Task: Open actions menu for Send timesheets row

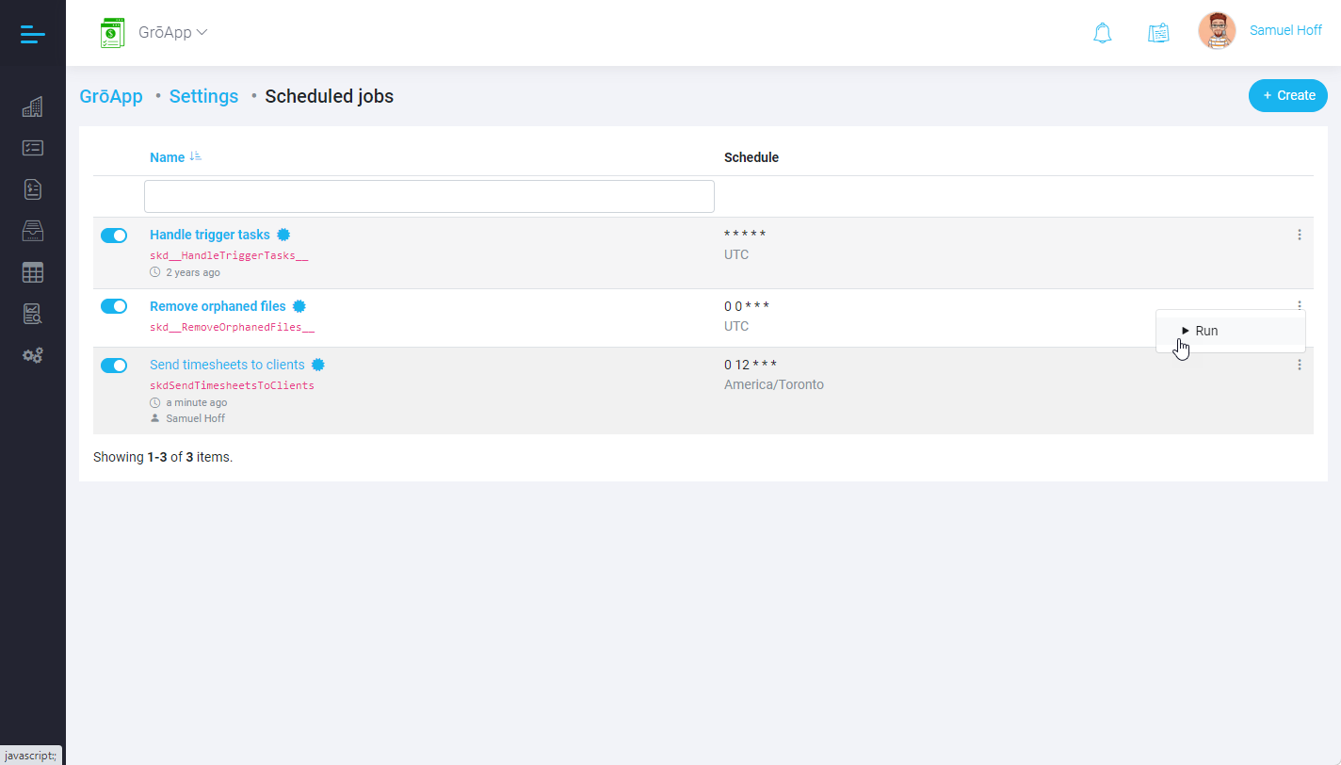Action: pos(1299,365)
